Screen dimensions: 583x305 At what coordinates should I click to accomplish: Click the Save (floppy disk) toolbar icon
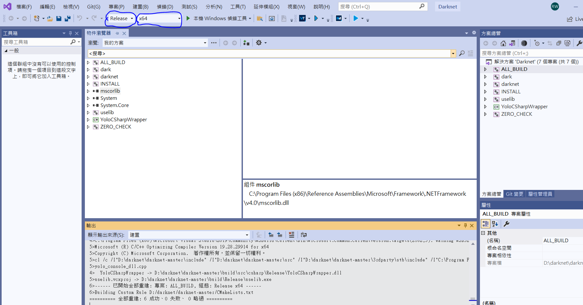[x=59, y=19]
